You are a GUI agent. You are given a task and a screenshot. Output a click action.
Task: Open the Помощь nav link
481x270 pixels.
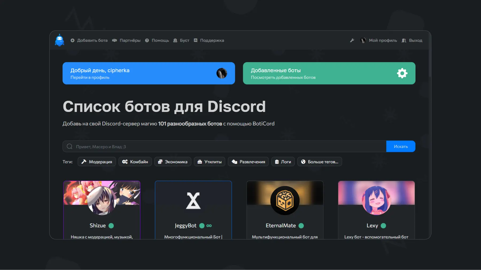(160, 41)
